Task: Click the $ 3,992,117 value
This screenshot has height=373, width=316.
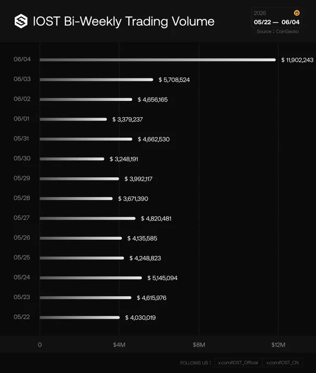Action: (x=138, y=179)
